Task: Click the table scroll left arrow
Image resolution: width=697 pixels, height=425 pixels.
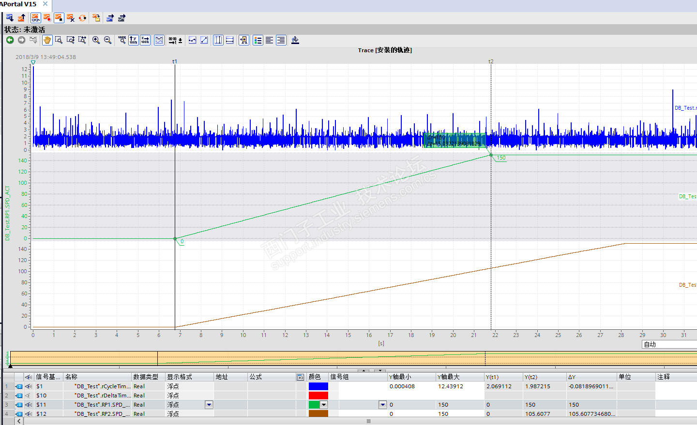Action: pyautogui.click(x=19, y=421)
